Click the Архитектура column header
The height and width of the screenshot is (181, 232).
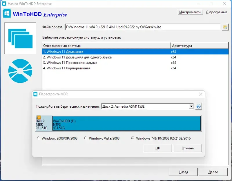(200, 46)
